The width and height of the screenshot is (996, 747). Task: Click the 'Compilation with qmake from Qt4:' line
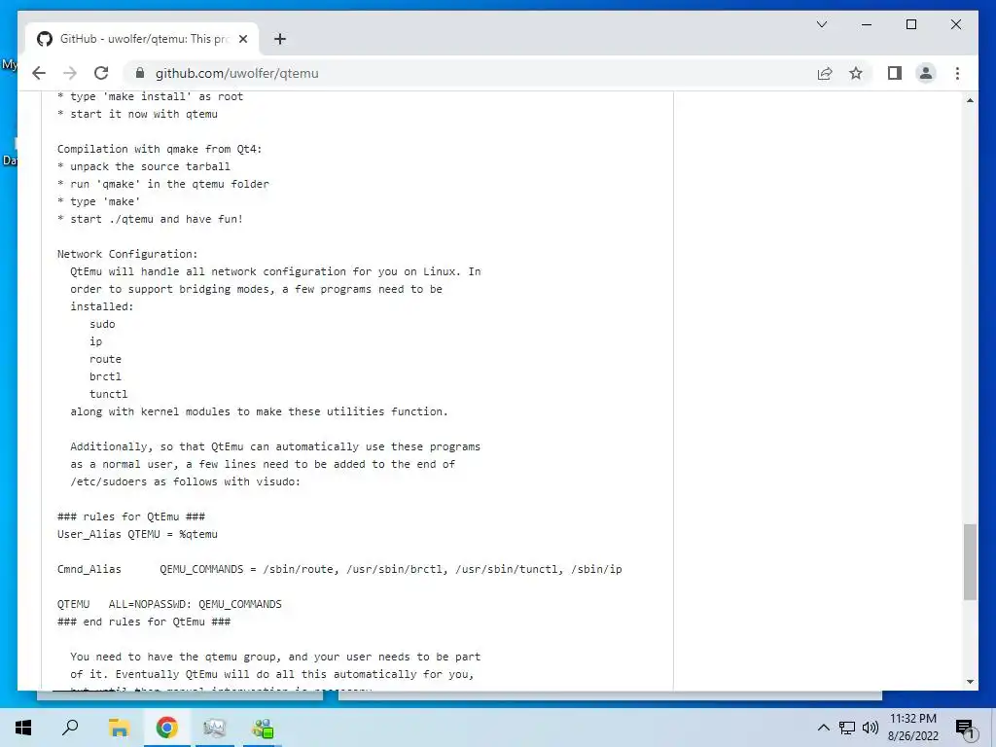pyautogui.click(x=160, y=149)
